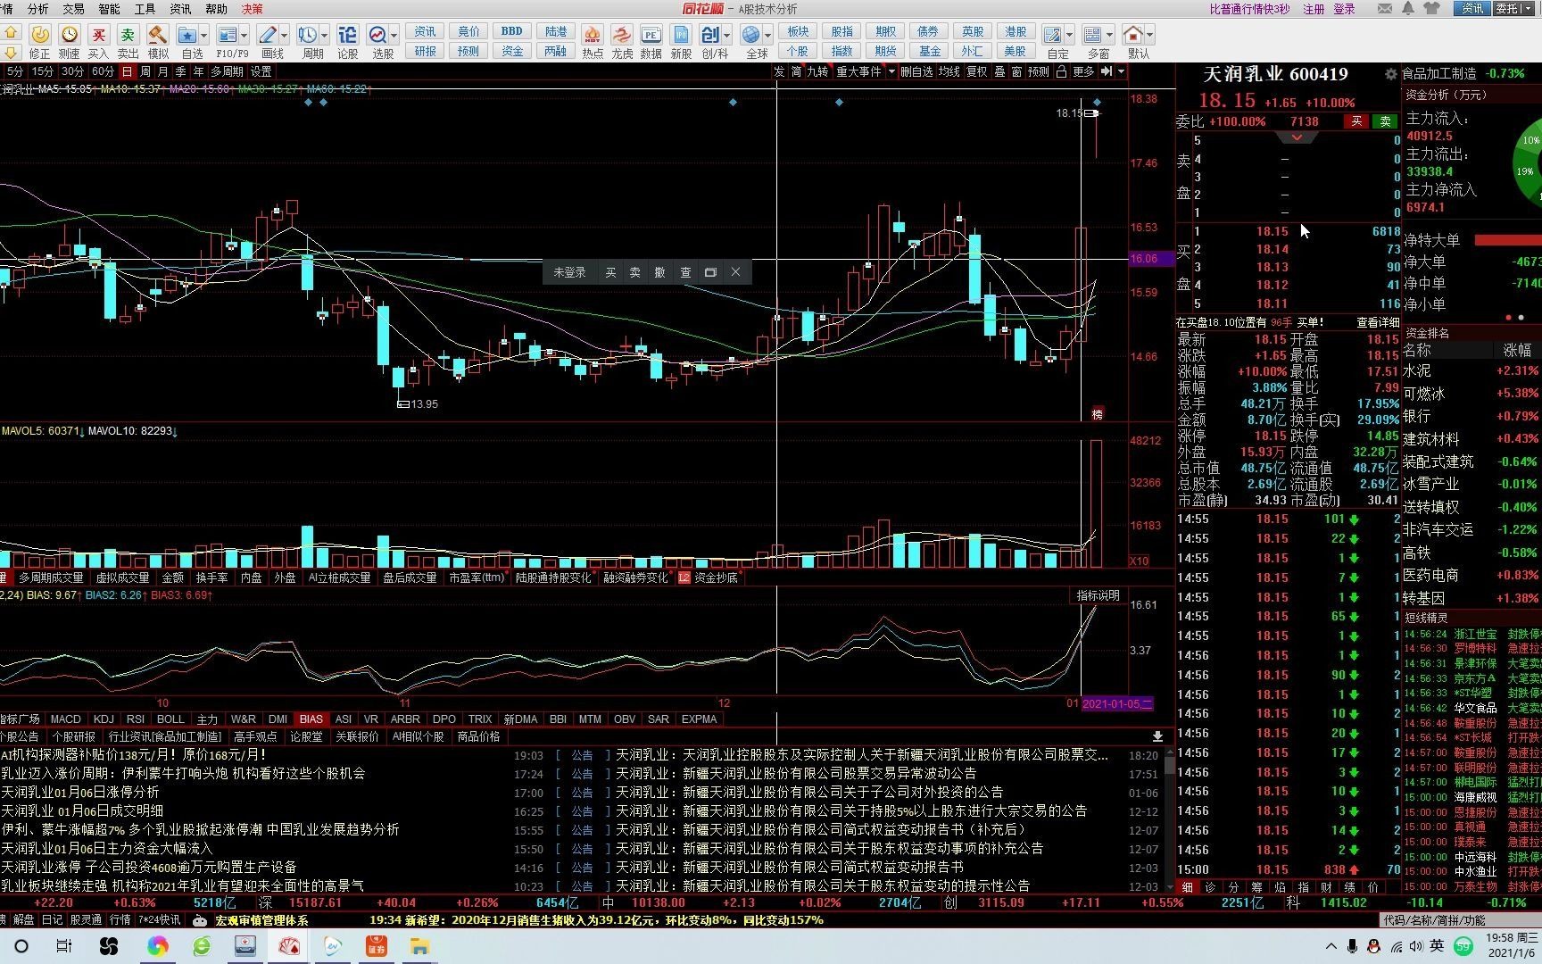Toggle the chart lock icon
1542x964 pixels.
click(x=1061, y=71)
